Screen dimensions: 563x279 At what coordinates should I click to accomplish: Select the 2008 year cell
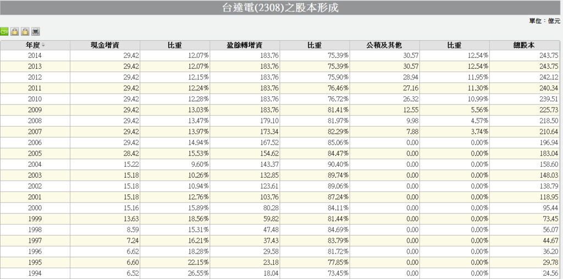tap(35, 121)
